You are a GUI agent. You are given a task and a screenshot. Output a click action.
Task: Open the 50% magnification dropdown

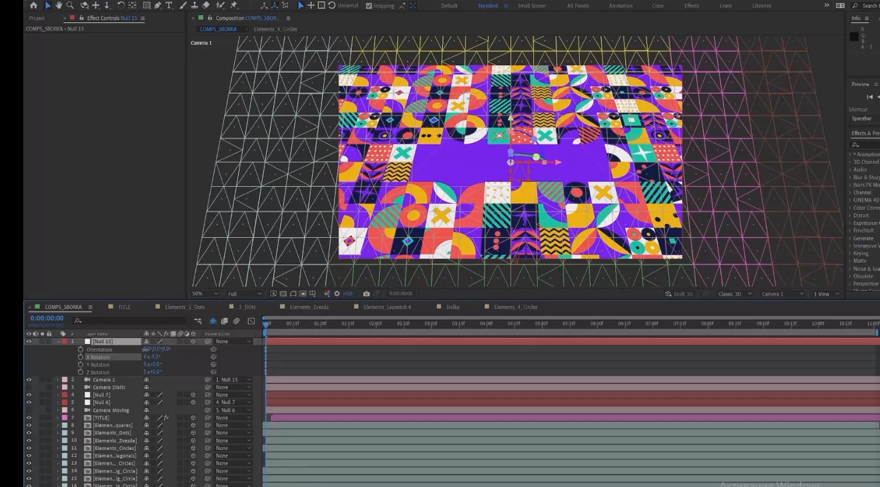click(205, 294)
